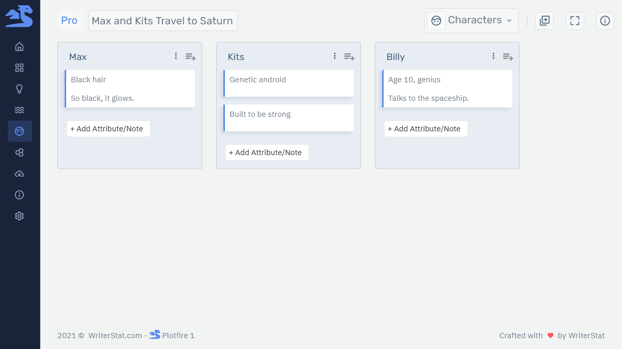Open the Home view in the sidebar
Screen dimensions: 622x349
pos(20,47)
